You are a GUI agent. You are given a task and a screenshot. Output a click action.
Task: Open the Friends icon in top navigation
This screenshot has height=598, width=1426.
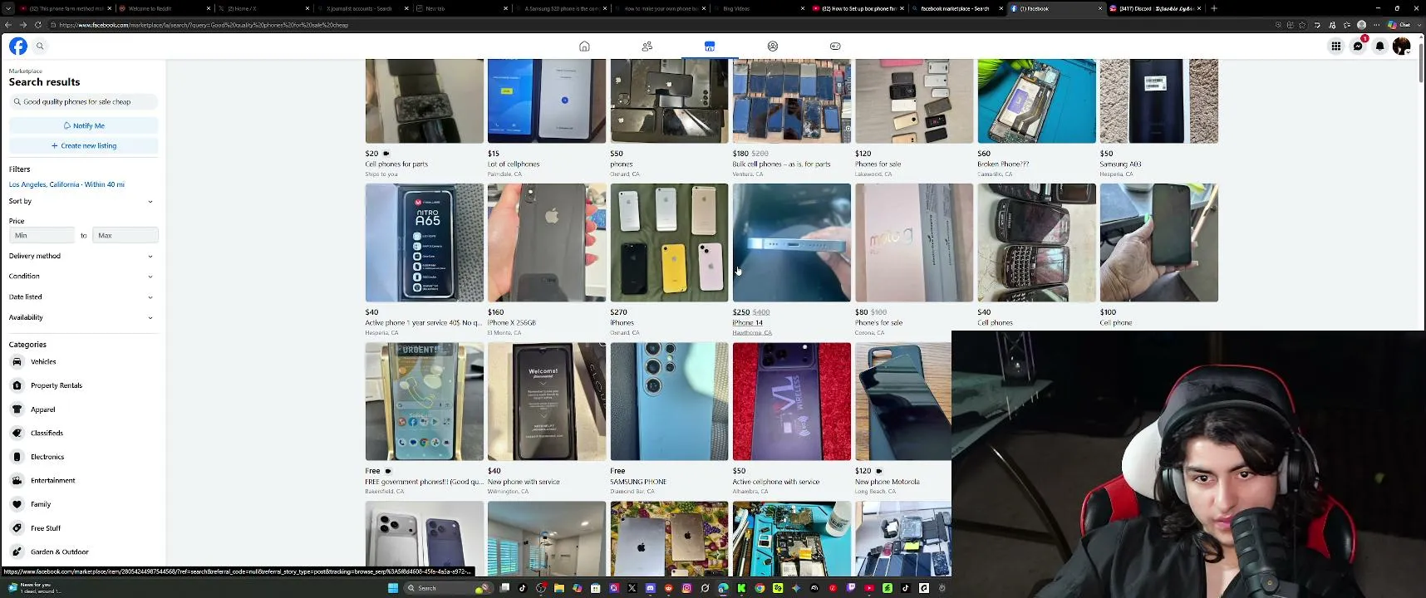pos(647,47)
